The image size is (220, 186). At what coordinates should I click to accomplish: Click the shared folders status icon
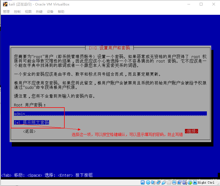point(169,182)
